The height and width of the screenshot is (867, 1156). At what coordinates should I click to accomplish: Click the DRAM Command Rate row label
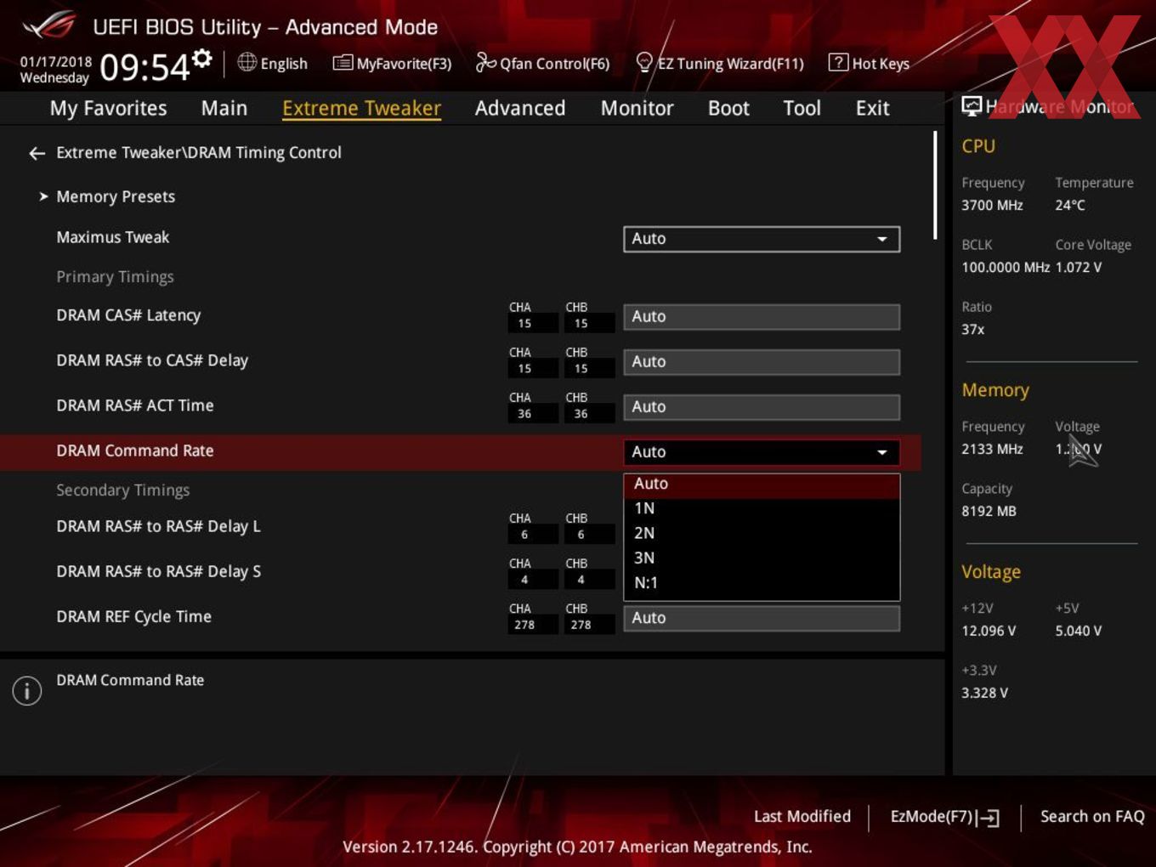pos(135,450)
